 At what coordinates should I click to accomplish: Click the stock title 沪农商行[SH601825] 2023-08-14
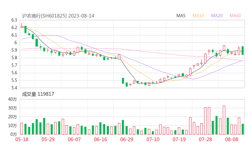58,16
